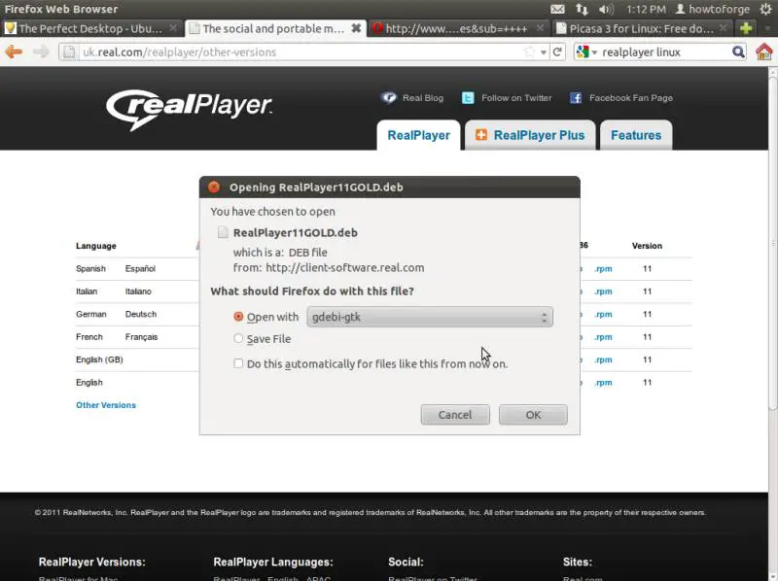Click the .rpm link in English (GB) row
778x581 pixels.
pyautogui.click(x=603, y=359)
